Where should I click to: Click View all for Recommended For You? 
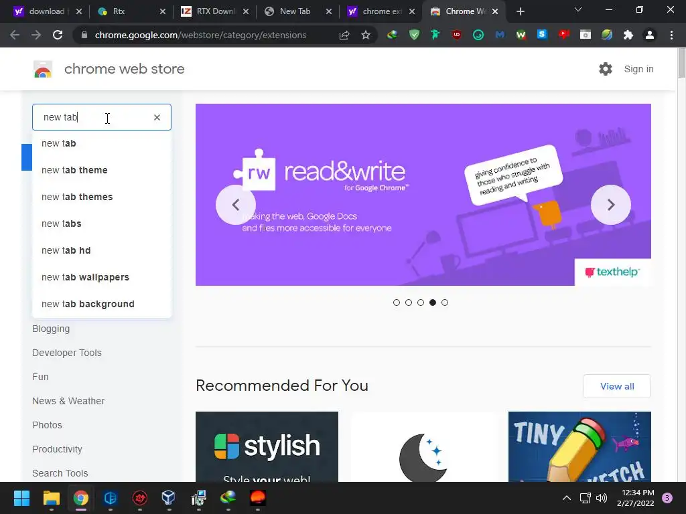(617, 386)
